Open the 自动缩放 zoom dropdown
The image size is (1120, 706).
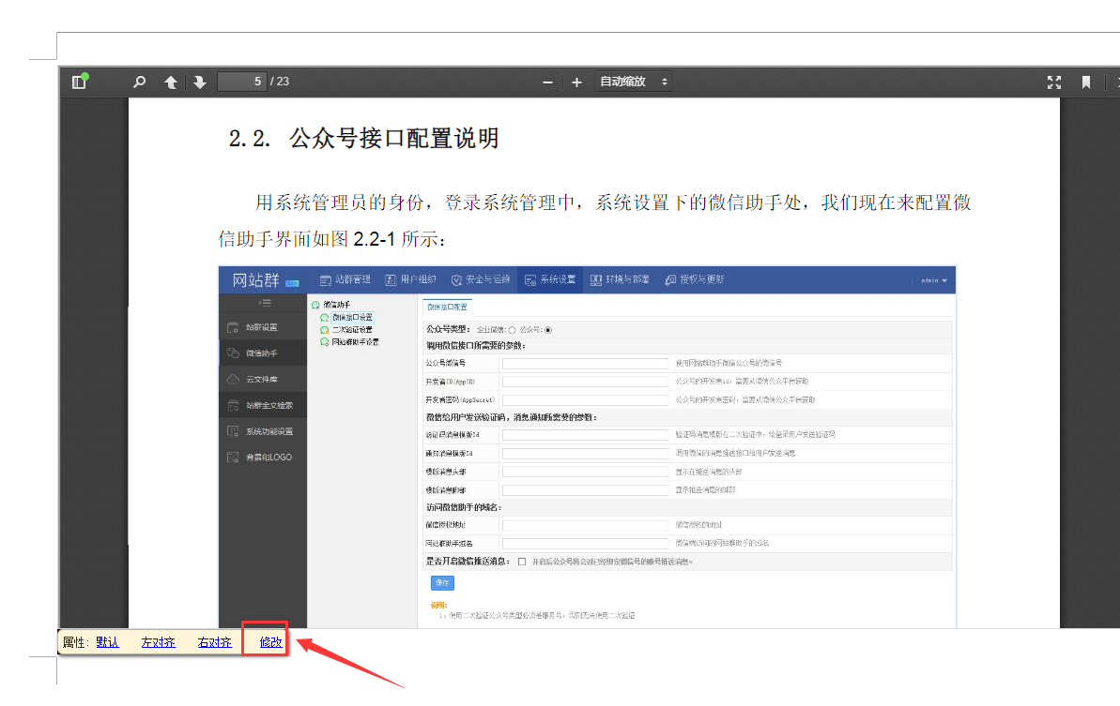pyautogui.click(x=633, y=82)
